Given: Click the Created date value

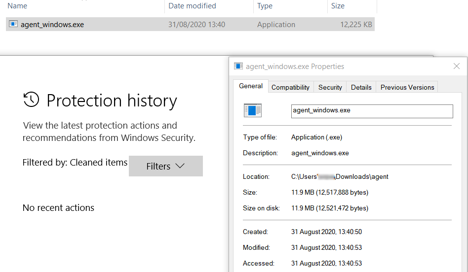Looking at the screenshot, I should tap(326, 232).
